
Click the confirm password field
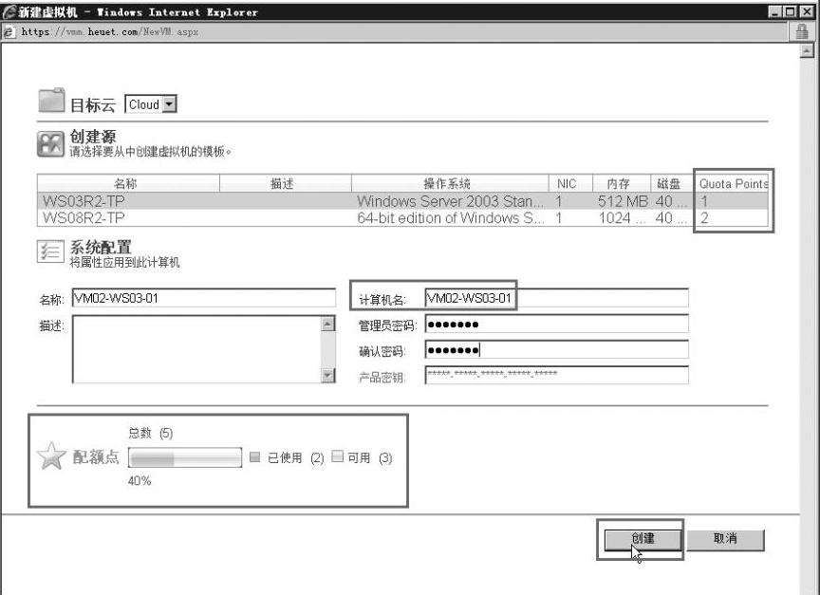tap(555, 350)
